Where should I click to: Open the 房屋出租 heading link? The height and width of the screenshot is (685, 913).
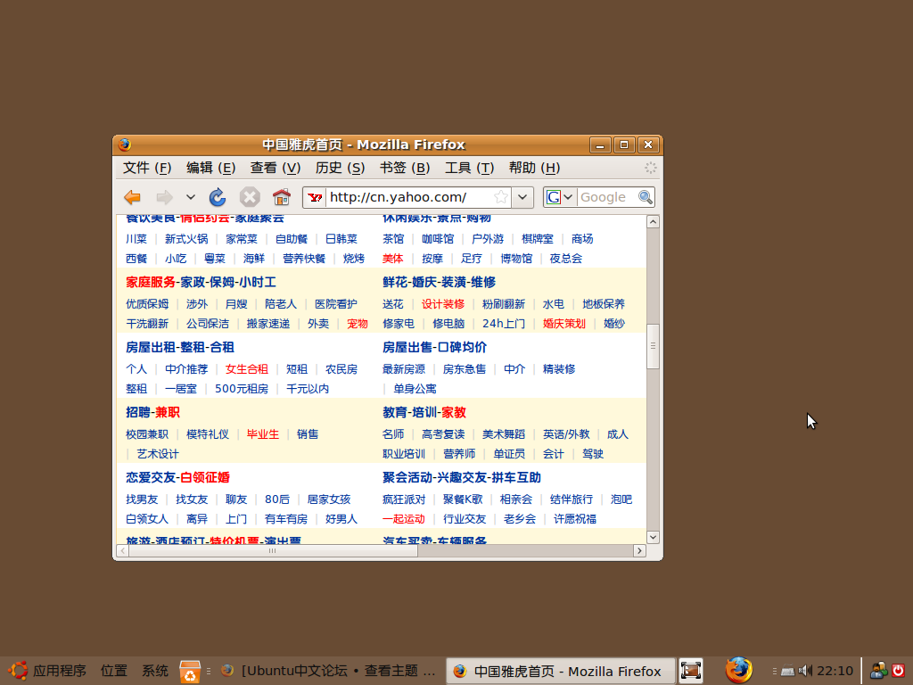tap(150, 348)
